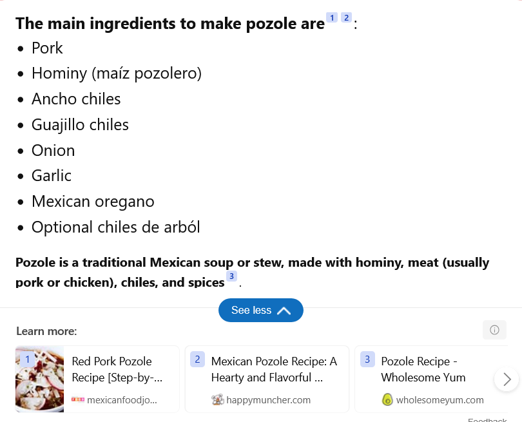Open the info icon beside Learn more
522x422 pixels.
click(x=494, y=330)
